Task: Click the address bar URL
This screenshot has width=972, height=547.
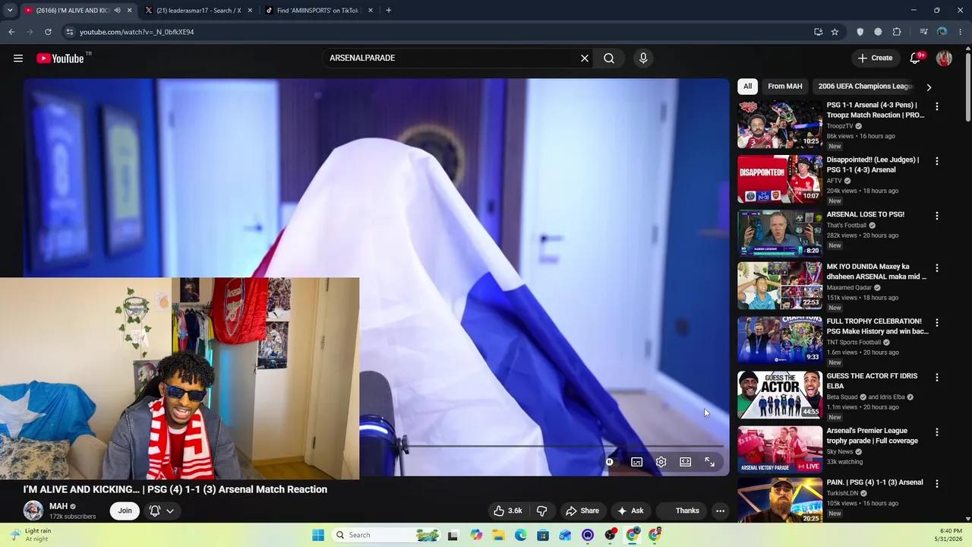Action: tap(137, 32)
